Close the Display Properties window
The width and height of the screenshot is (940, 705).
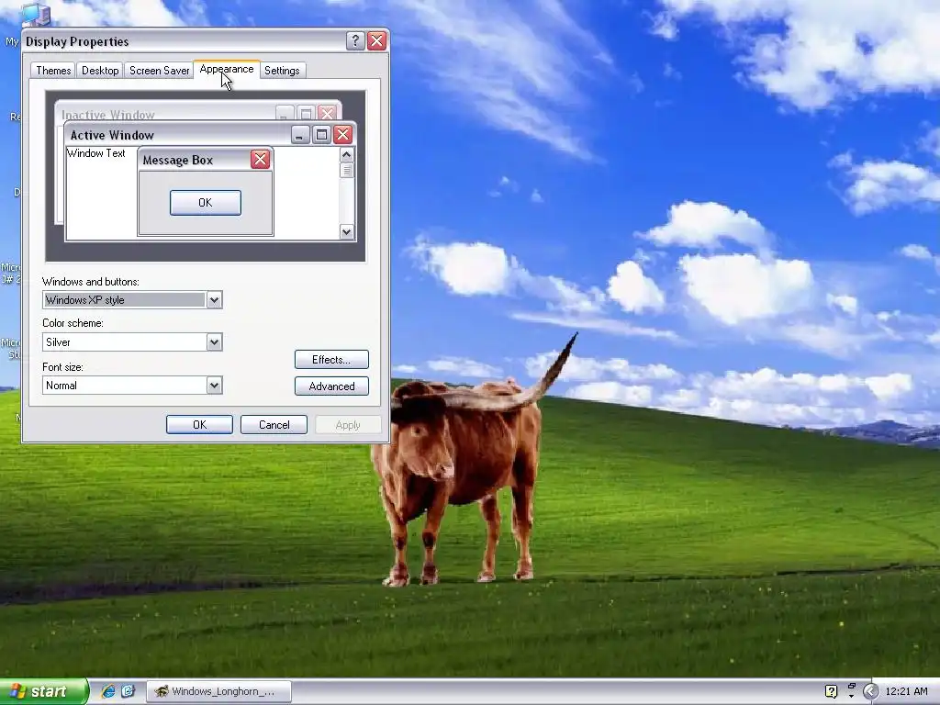click(x=376, y=40)
